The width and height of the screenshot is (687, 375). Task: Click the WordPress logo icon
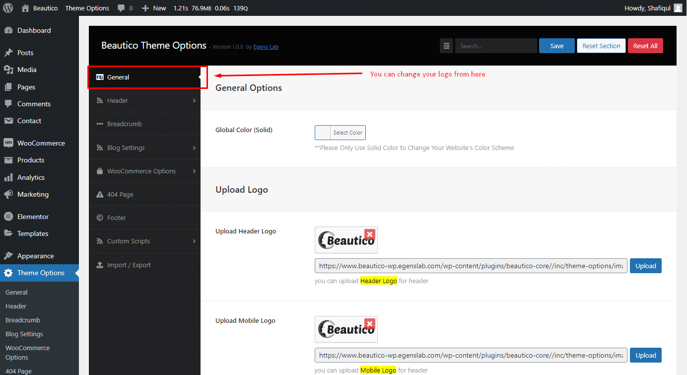pos(8,8)
